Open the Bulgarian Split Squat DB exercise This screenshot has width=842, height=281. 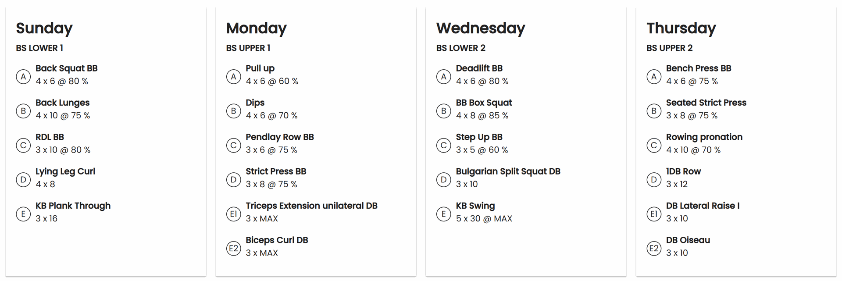tap(508, 171)
